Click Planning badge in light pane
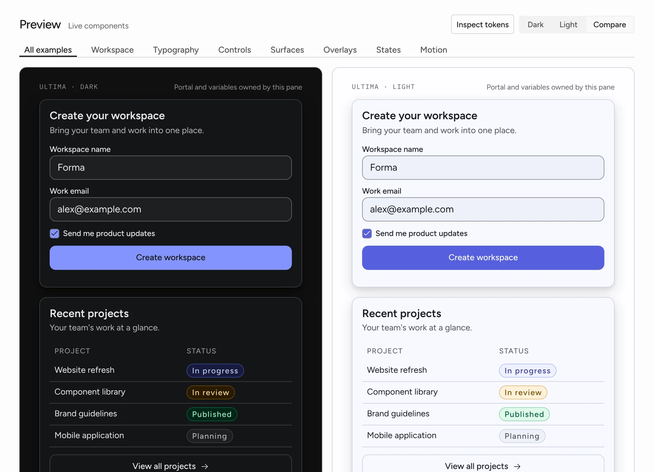 coord(522,436)
